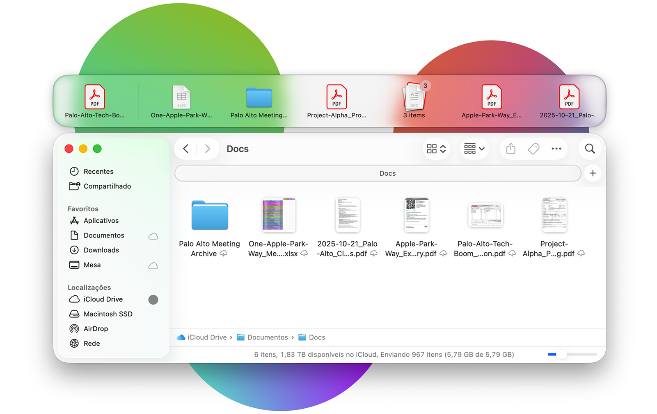The height and width of the screenshot is (414, 657).
Task: Select Compartilhado in the sidebar
Action: [x=107, y=186]
